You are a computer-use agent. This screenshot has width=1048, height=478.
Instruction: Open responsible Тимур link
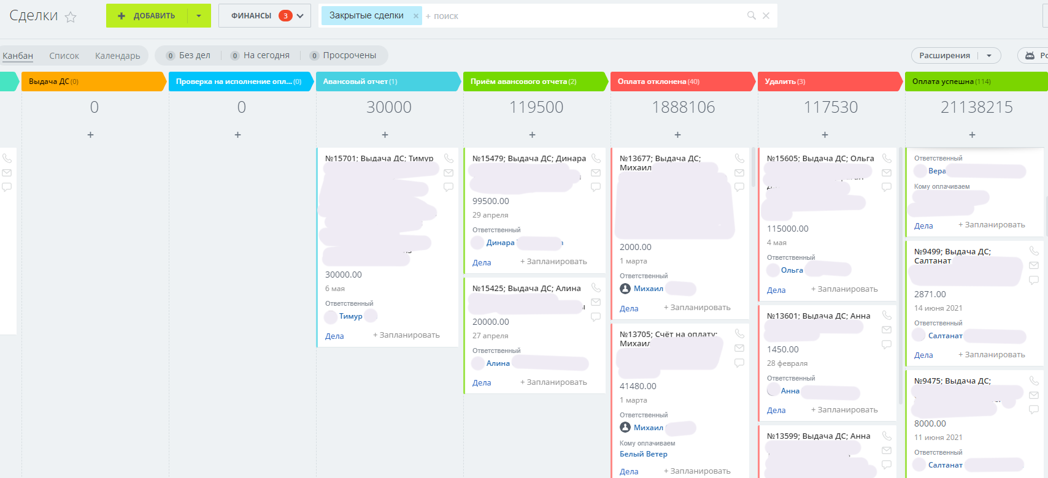(350, 316)
